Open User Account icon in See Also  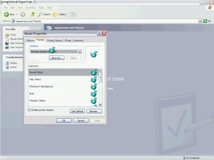point(7,48)
